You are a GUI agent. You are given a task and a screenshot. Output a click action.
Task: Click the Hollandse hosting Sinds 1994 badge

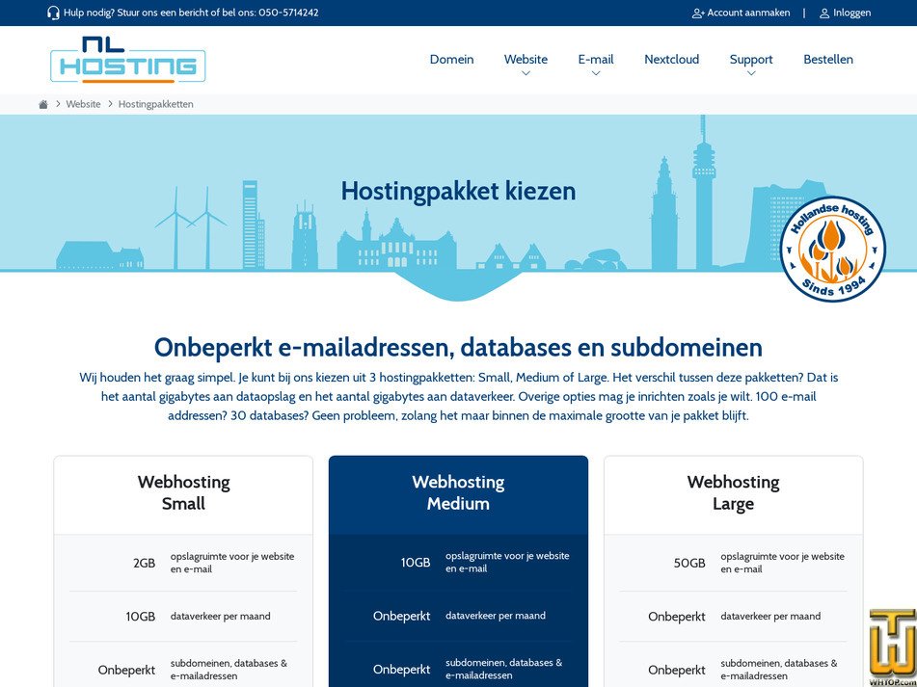pyautogui.click(x=833, y=249)
